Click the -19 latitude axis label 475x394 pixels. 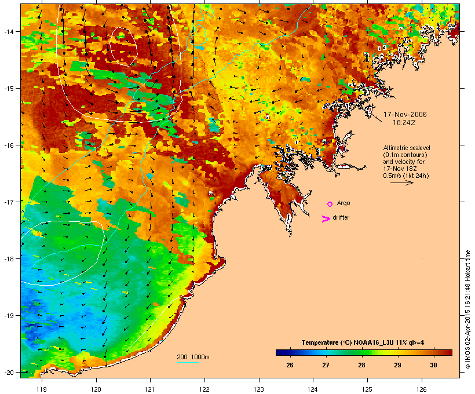(x=8, y=316)
